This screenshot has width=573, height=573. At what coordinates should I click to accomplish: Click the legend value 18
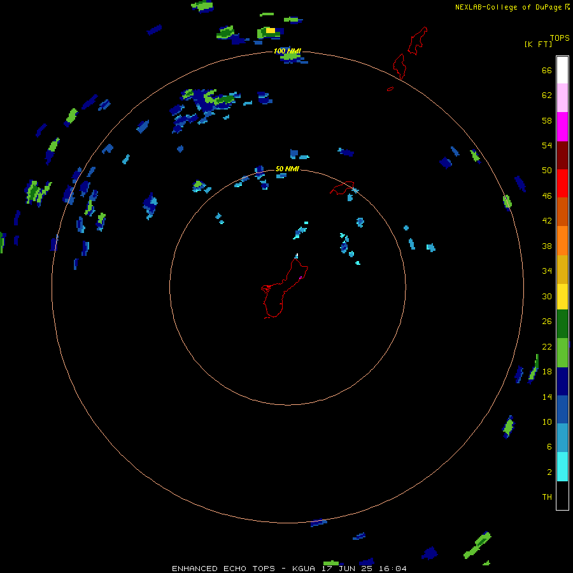click(x=547, y=371)
